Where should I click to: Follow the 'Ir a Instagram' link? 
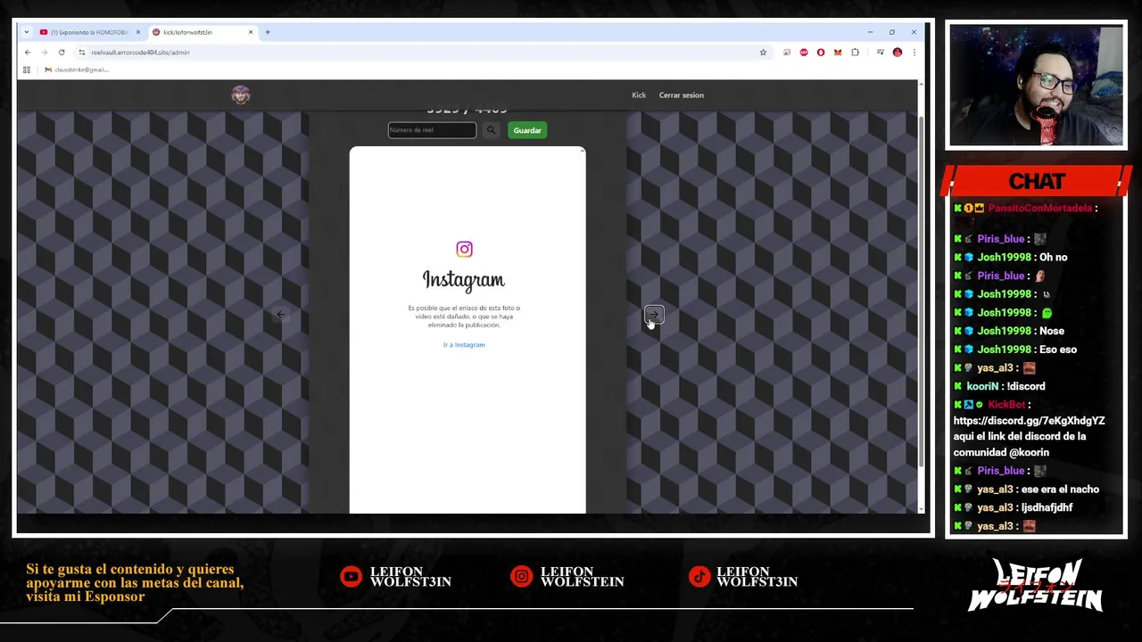[x=464, y=345]
